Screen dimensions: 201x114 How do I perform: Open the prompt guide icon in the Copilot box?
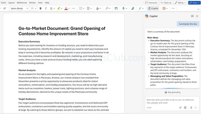(x=185, y=108)
